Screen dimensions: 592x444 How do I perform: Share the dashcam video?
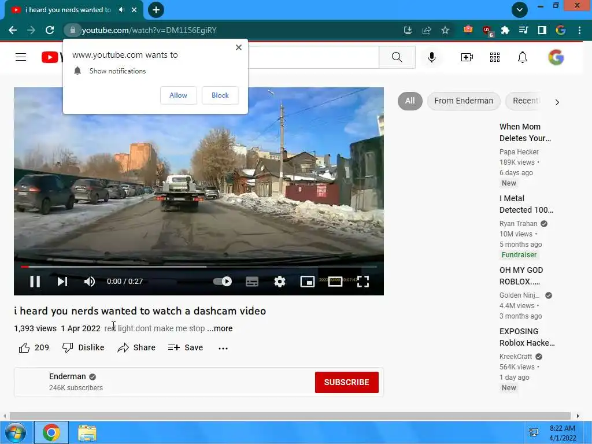click(136, 347)
